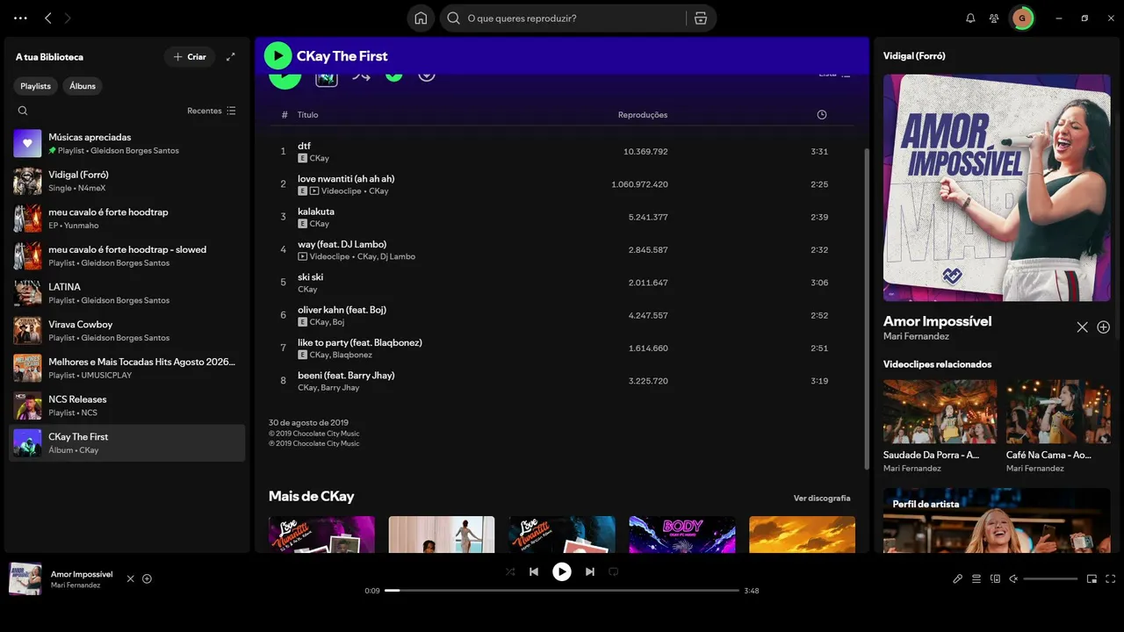1124x632 pixels.
Task: Toggle the play queue view
Action: pos(976,579)
